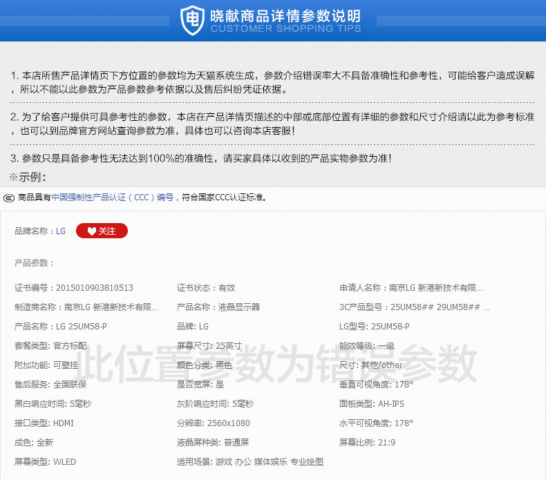This screenshot has height=480, width=546.
Task: Click the ※示例： label
Action: click(28, 177)
